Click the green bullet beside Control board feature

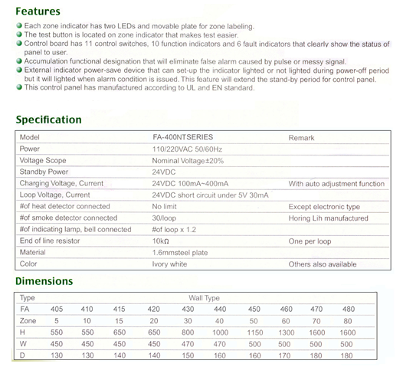[19, 43]
